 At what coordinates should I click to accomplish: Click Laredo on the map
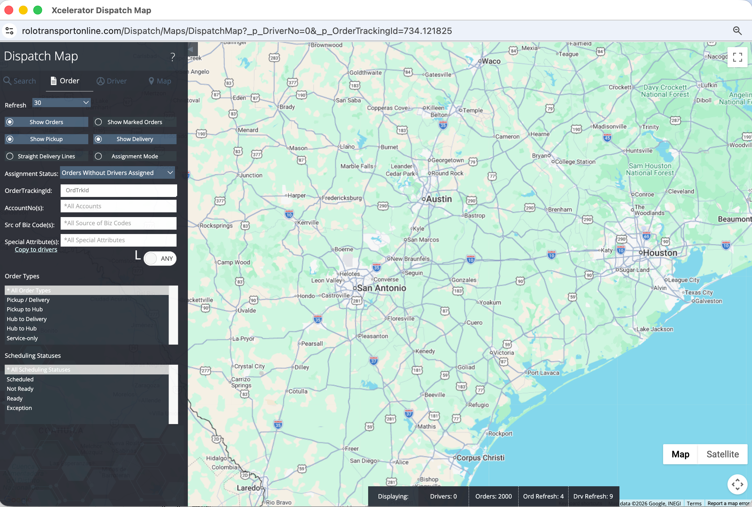click(248, 488)
